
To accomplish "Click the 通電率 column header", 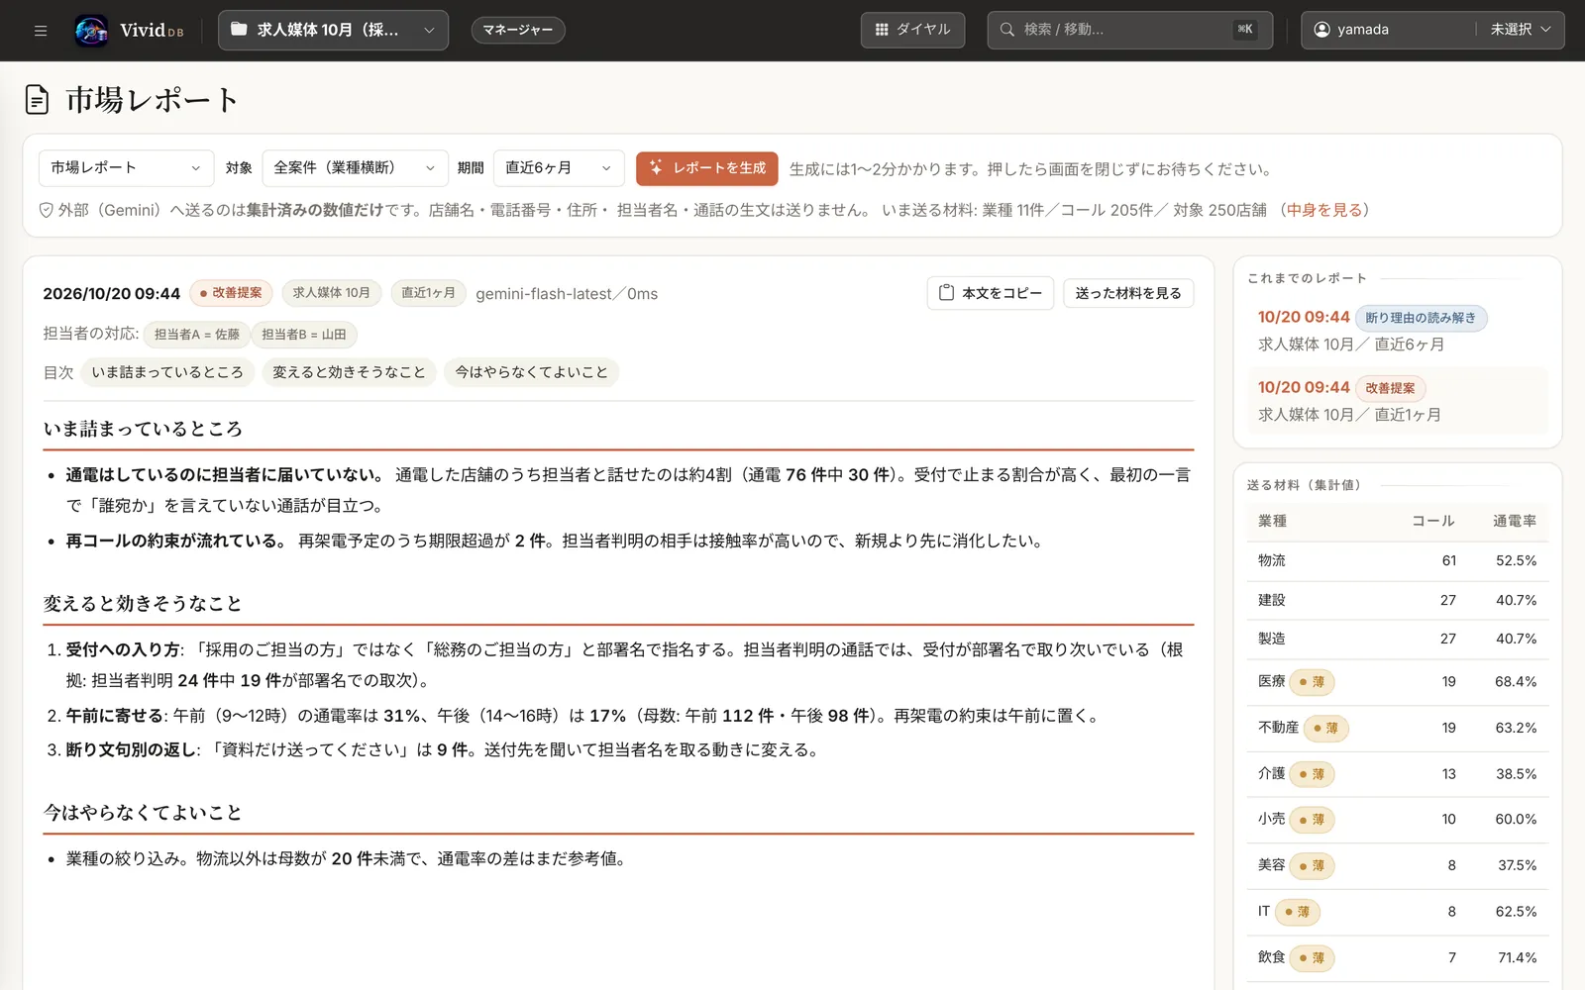I will 1515,521.
